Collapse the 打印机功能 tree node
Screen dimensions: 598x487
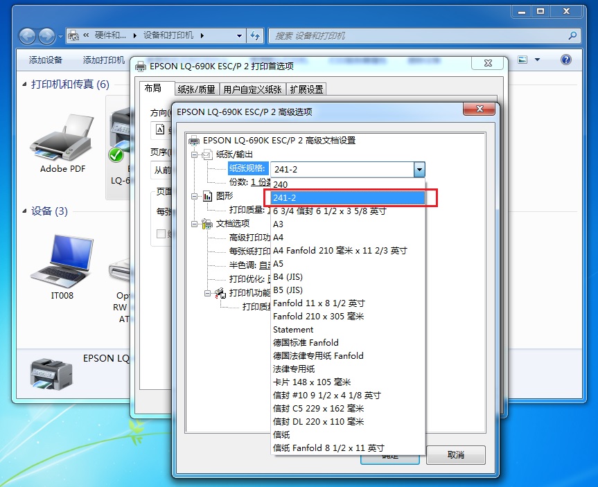[x=207, y=293]
